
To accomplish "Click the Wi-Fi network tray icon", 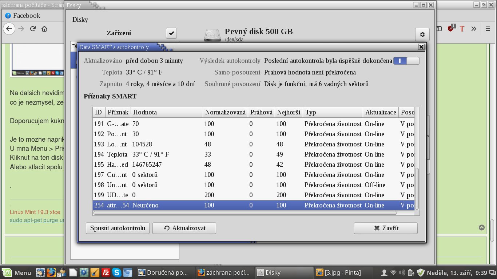I will 393,272.
